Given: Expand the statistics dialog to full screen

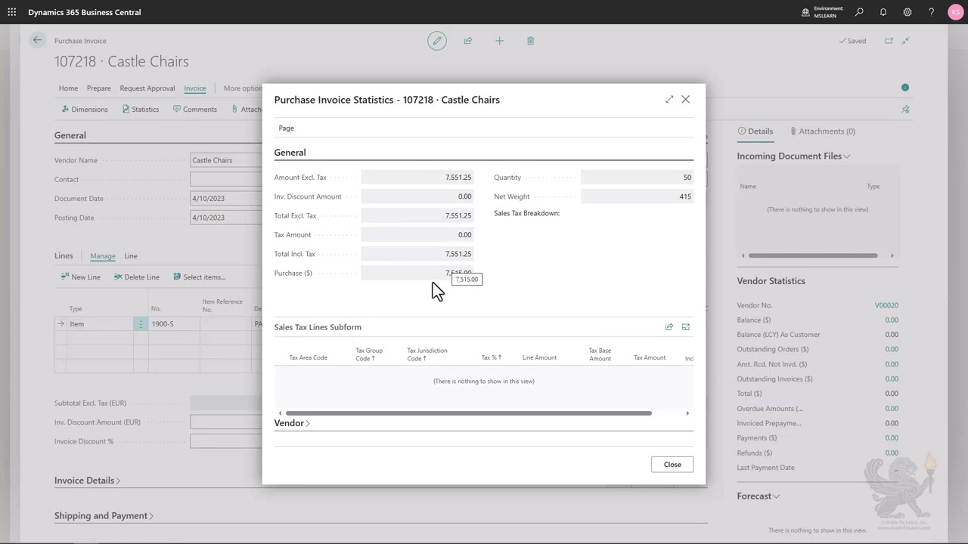Looking at the screenshot, I should 669,99.
